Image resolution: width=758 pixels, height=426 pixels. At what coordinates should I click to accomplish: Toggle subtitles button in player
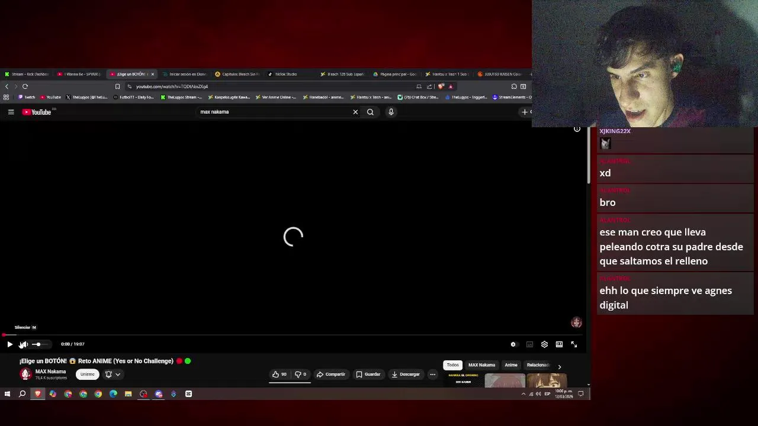(529, 344)
